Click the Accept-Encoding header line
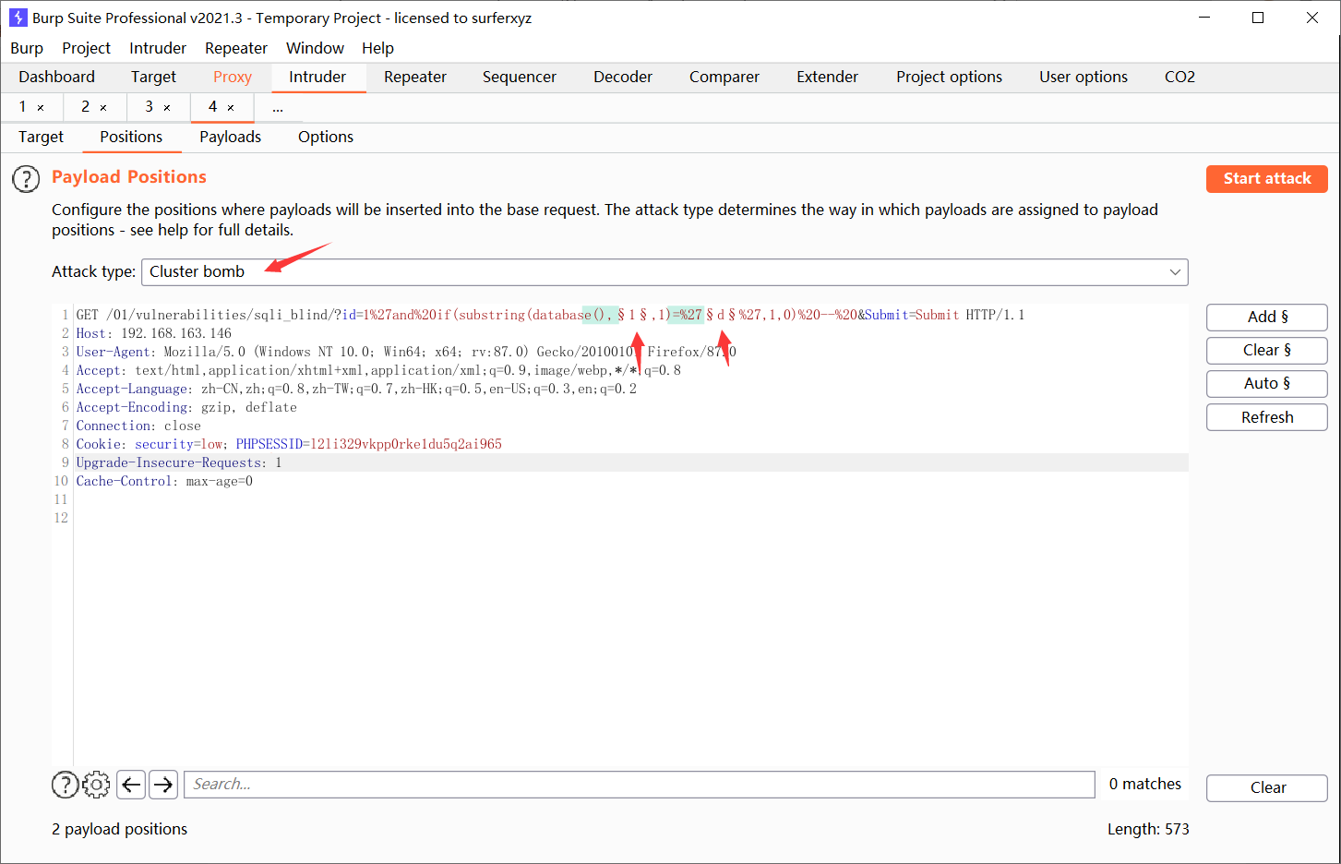The width and height of the screenshot is (1341, 864). click(x=186, y=407)
